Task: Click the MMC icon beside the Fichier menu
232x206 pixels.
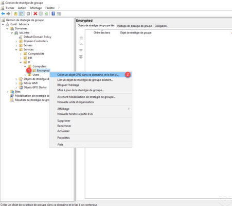Action: point(3,8)
